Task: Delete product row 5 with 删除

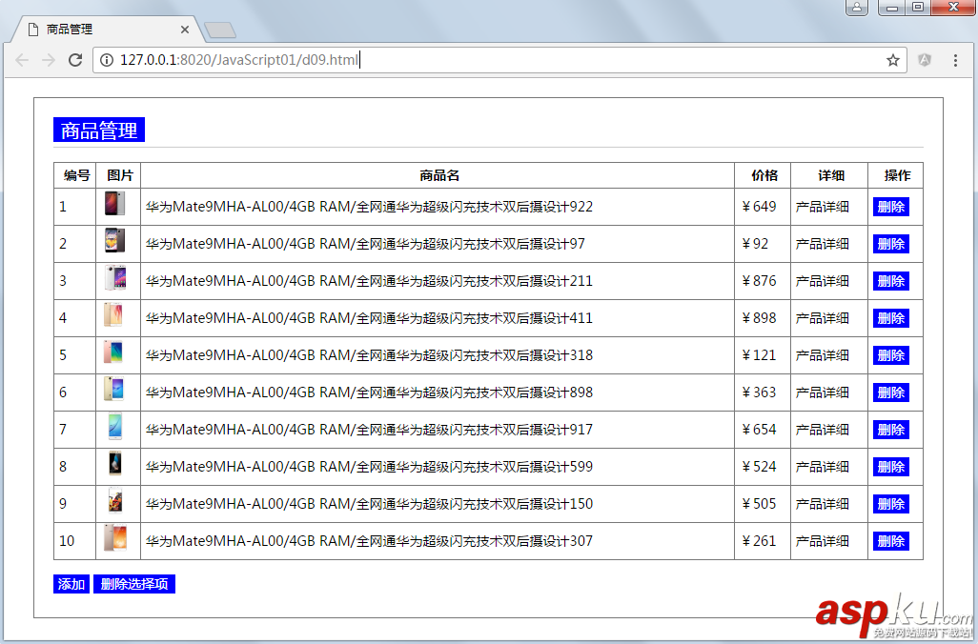Action: coord(890,355)
